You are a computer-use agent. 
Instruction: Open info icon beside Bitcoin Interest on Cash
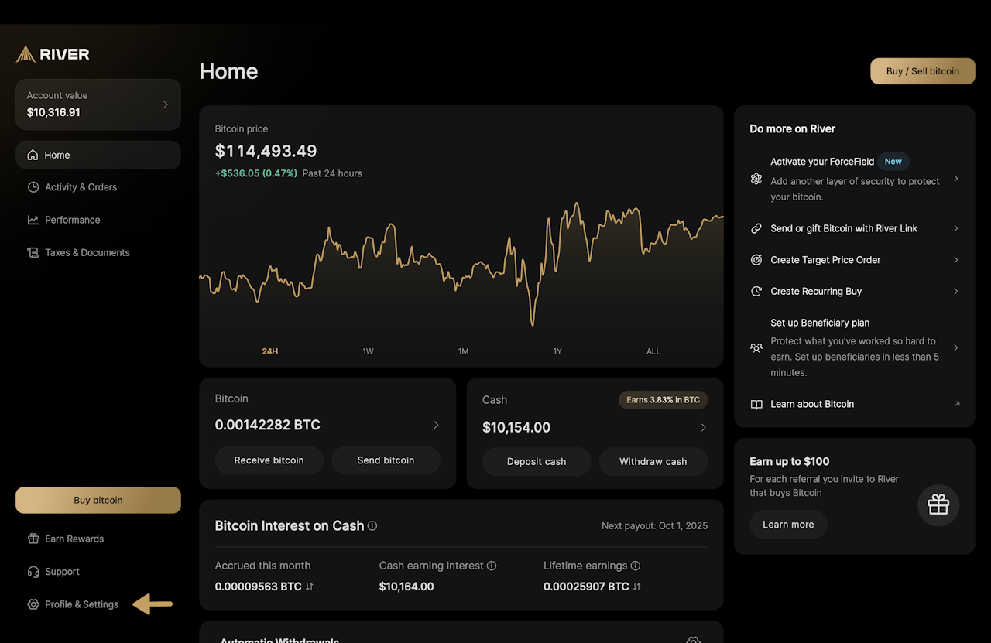pos(372,526)
